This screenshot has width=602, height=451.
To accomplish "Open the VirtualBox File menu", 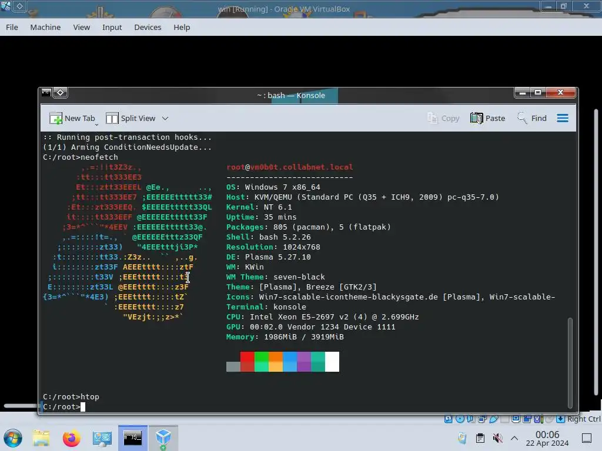I will tap(12, 27).
